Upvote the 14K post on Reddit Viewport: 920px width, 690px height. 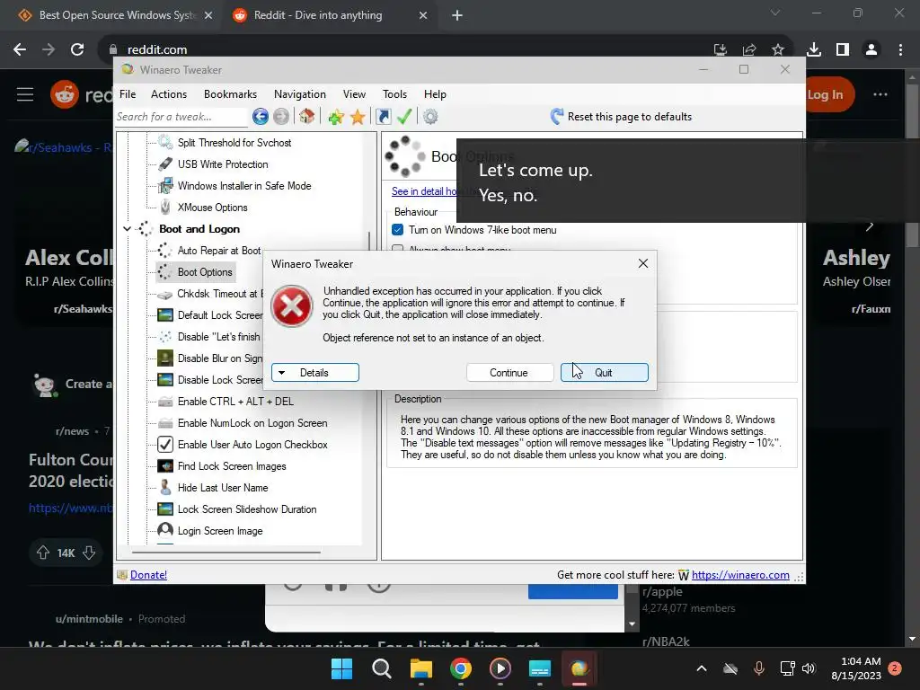43,553
